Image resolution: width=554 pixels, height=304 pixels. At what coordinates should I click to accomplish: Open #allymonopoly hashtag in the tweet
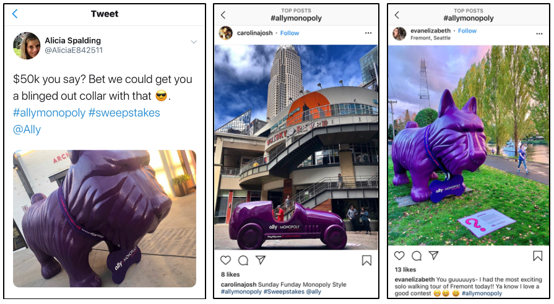pyautogui.click(x=49, y=113)
